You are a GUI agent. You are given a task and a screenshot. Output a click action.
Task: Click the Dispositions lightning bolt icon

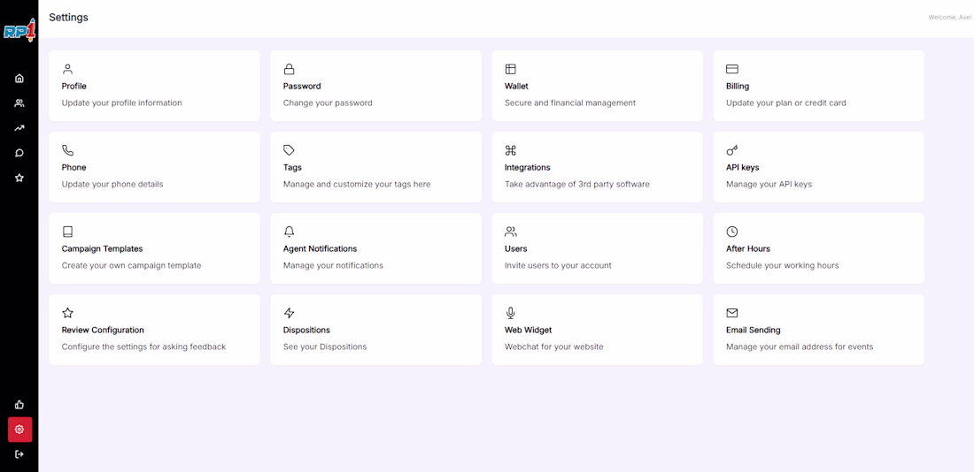tap(289, 313)
